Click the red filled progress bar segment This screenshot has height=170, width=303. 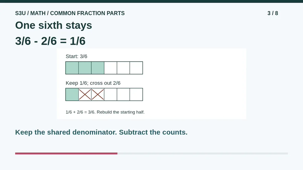(66, 153)
